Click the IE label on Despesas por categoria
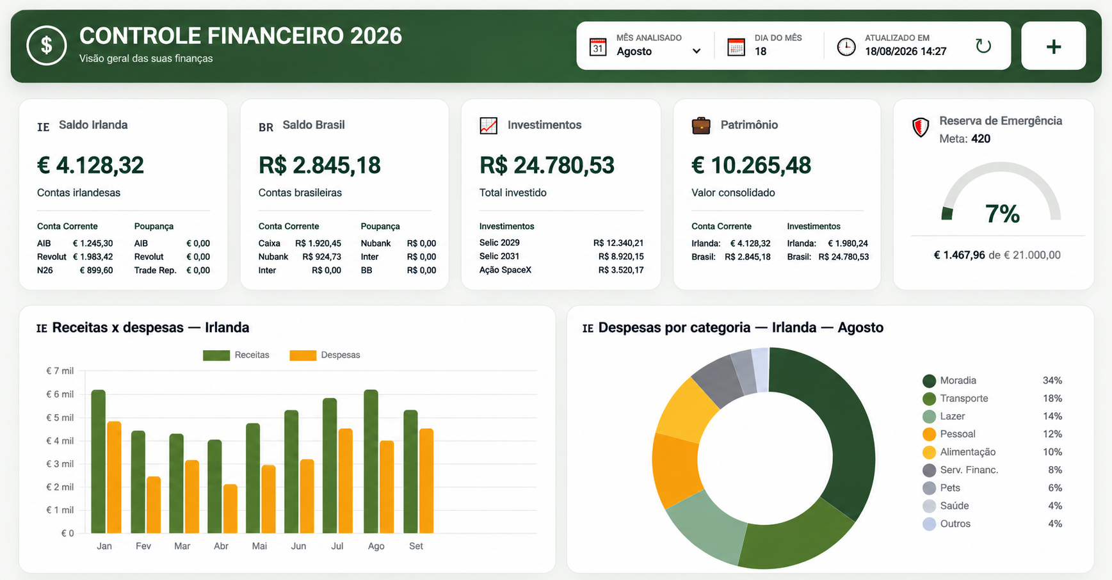The image size is (1112, 580). pyautogui.click(x=588, y=328)
